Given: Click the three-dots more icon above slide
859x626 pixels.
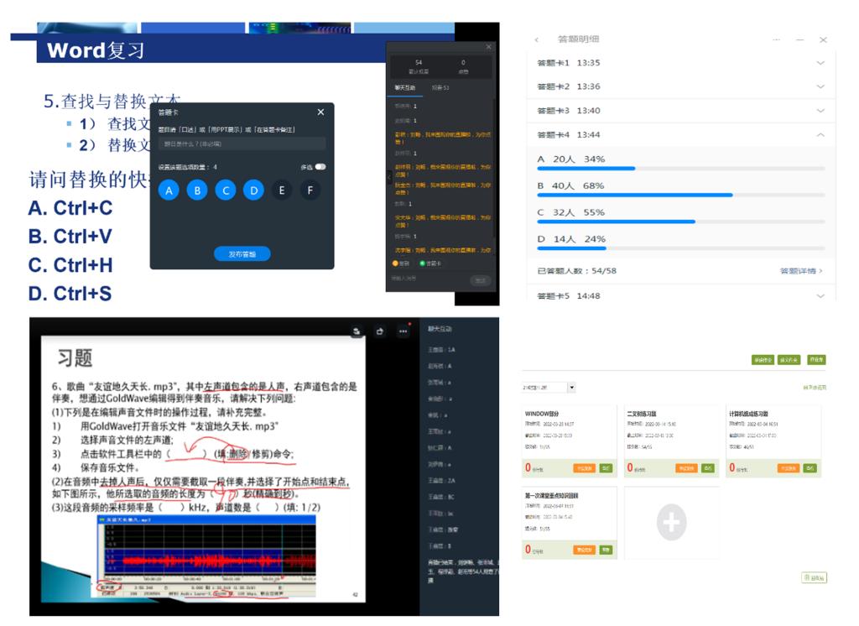Looking at the screenshot, I should pos(403,331).
